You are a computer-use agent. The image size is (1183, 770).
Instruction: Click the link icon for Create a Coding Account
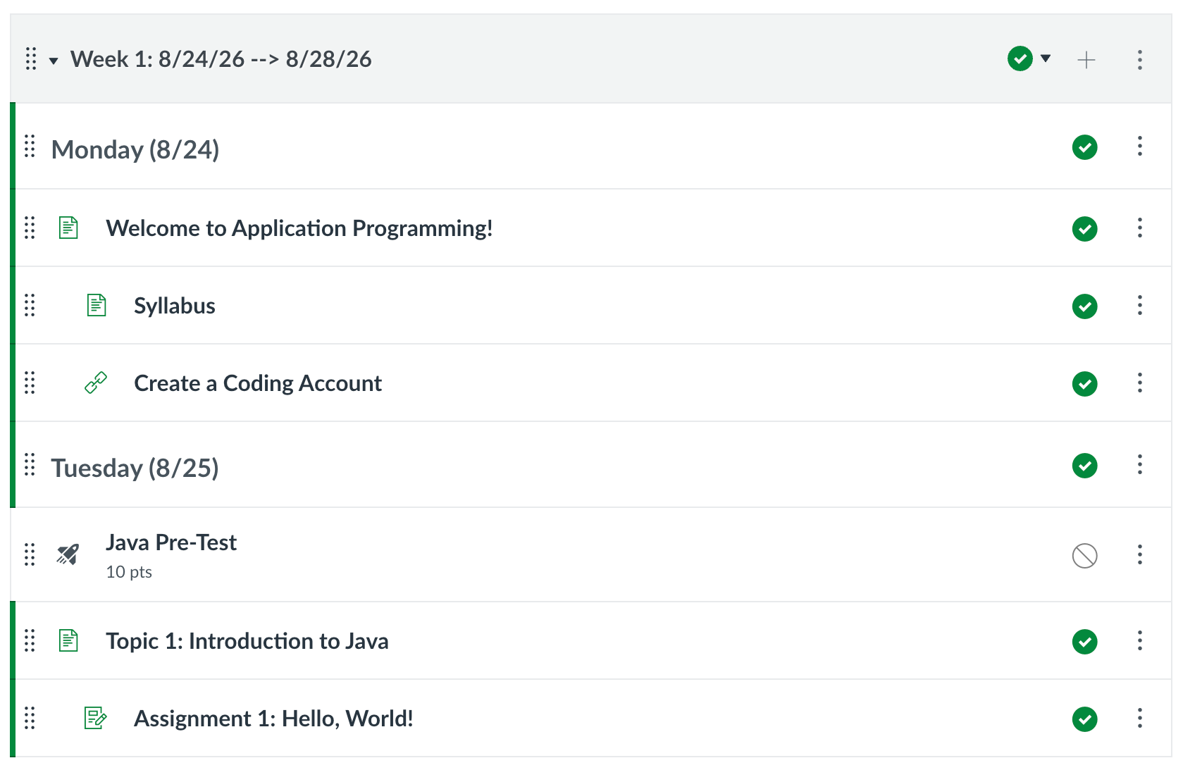coord(96,383)
